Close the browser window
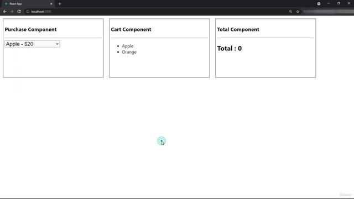 coord(349,3)
